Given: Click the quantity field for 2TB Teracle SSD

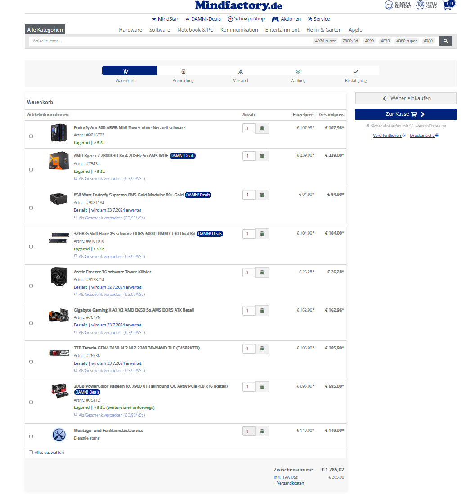Looking at the screenshot, I should click(249, 349).
